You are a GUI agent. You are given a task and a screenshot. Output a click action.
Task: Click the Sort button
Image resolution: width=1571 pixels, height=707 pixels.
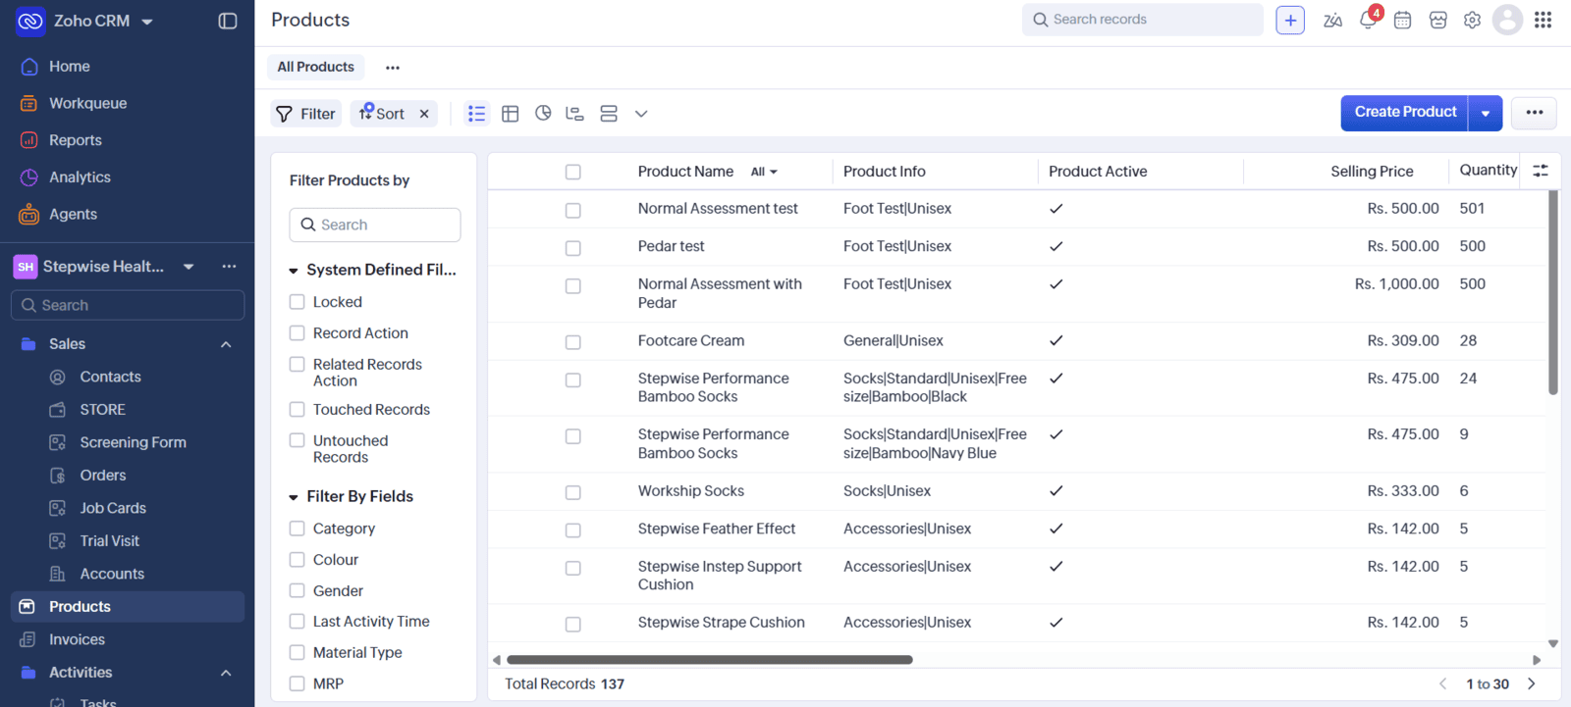[382, 114]
